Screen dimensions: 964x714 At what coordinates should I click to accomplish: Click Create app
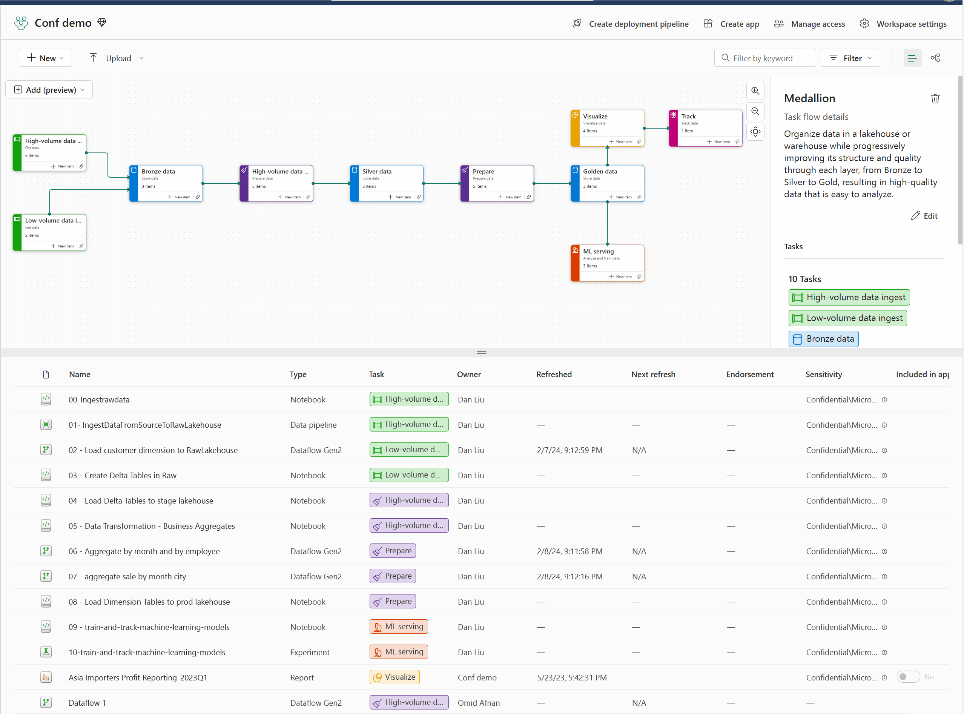[731, 24]
